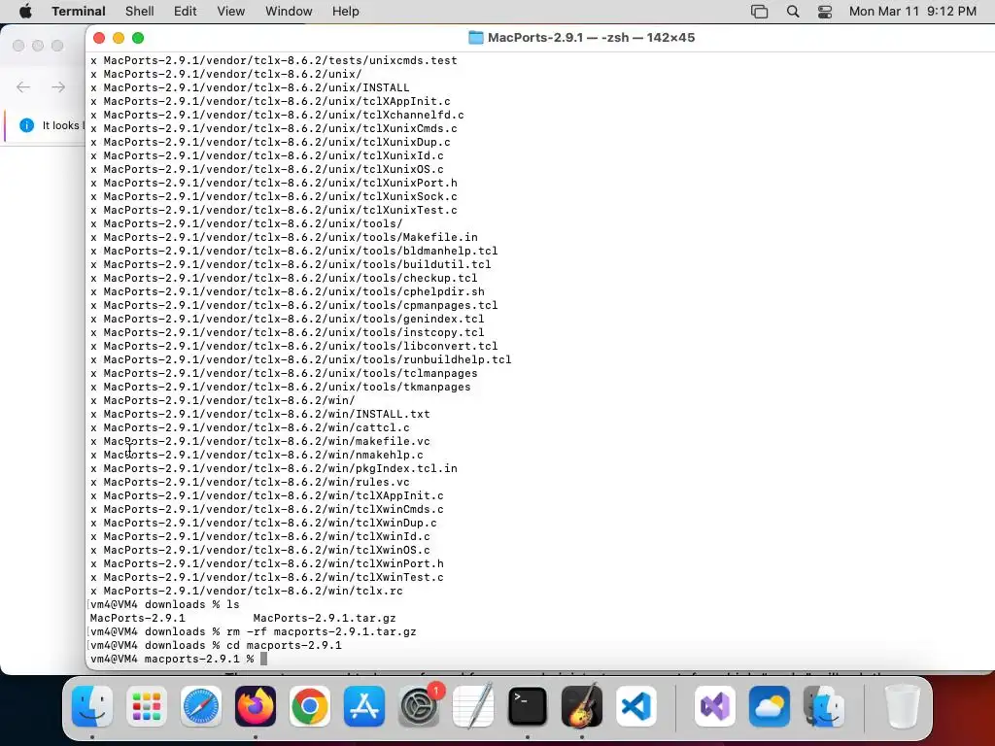Click the line ending in win/tclXwinTest.c
Image resolution: width=995 pixels, height=746 pixels.
coord(267,577)
